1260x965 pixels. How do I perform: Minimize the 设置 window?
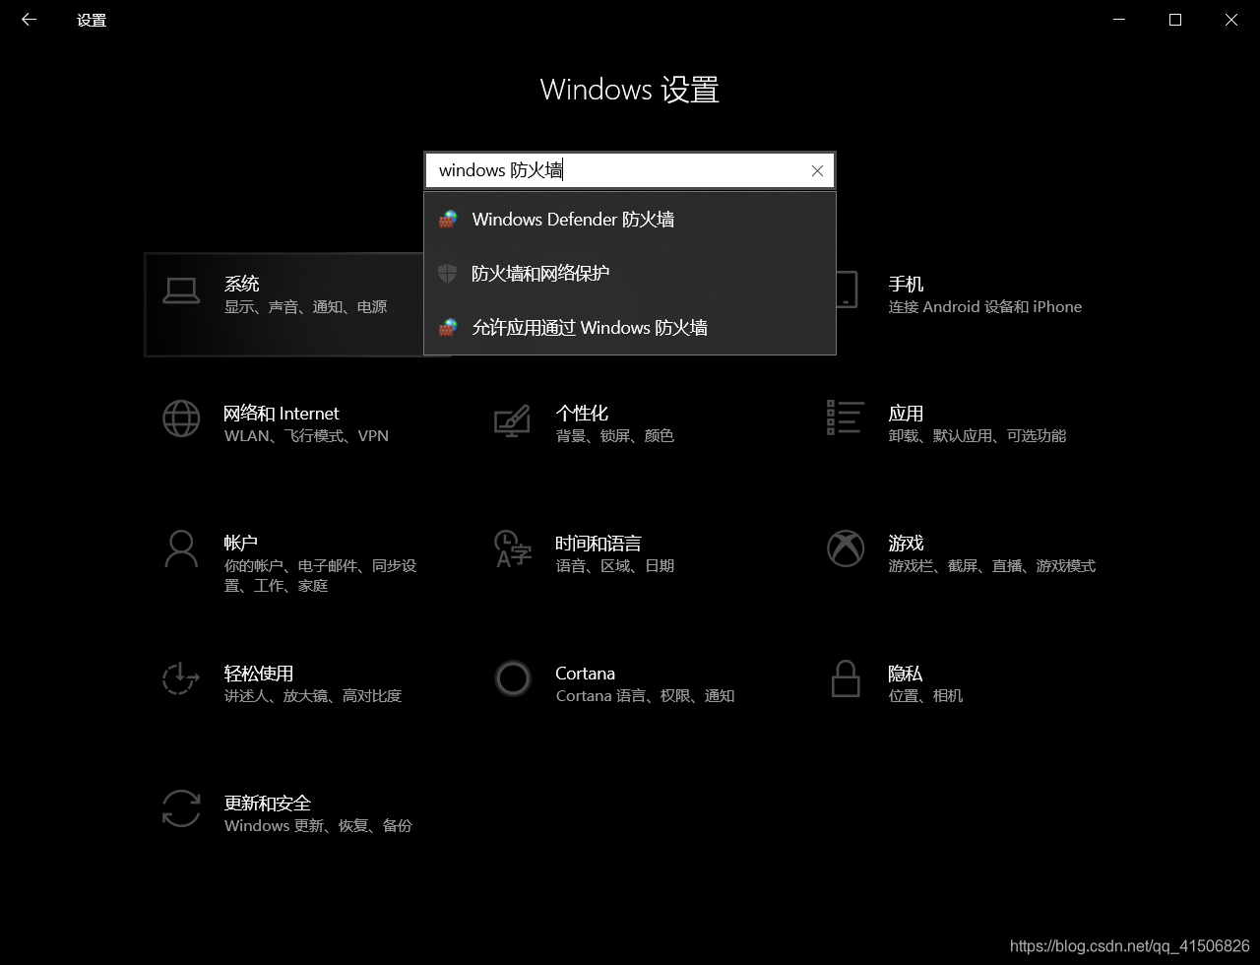[1119, 20]
